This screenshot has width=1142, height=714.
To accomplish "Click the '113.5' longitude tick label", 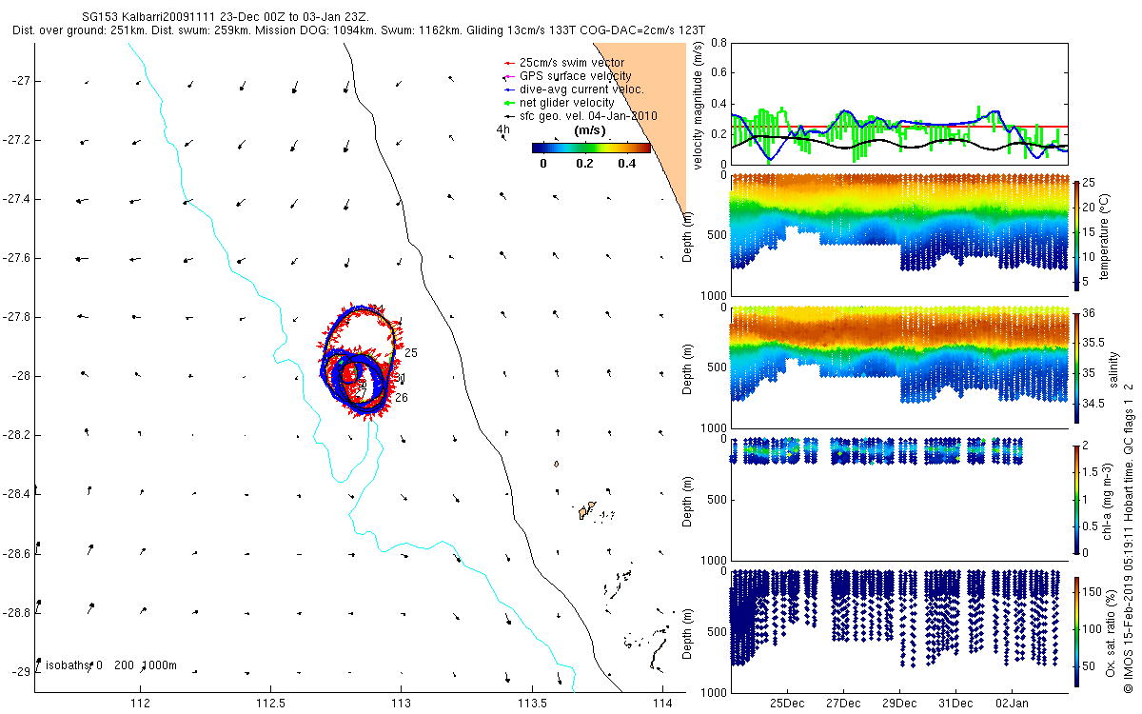I will tap(530, 704).
